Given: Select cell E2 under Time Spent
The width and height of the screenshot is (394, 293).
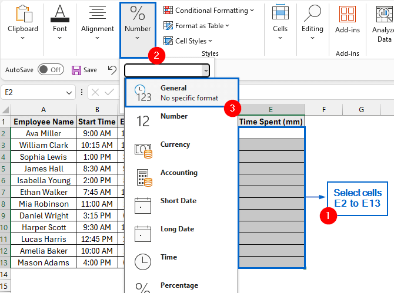Looking at the screenshot, I should coord(271,133).
